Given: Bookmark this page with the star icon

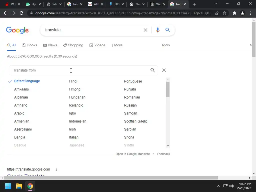Looking at the screenshot, I should pyautogui.click(x=224, y=13).
